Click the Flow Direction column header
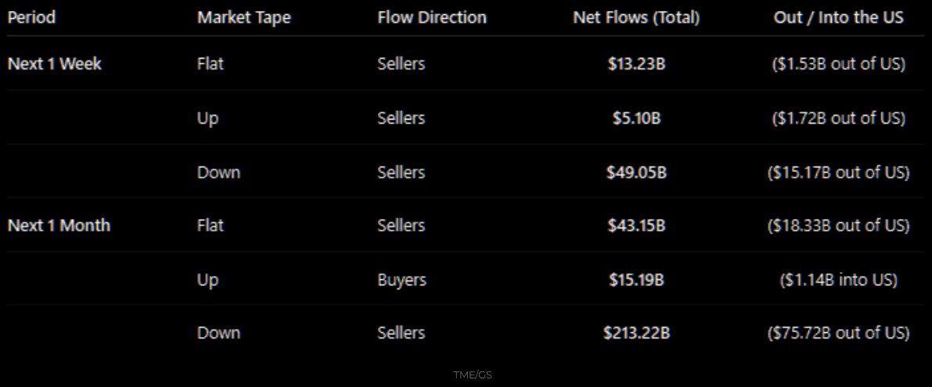The height and width of the screenshot is (387, 932). click(x=431, y=17)
